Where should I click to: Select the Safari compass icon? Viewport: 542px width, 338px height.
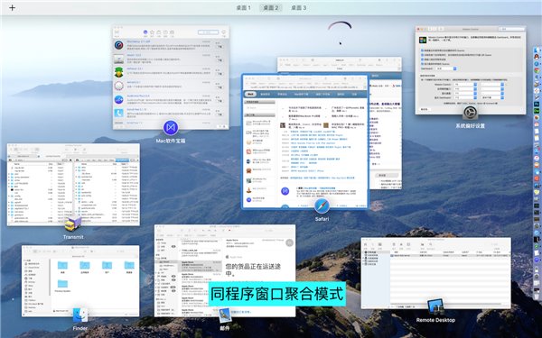pos(322,206)
